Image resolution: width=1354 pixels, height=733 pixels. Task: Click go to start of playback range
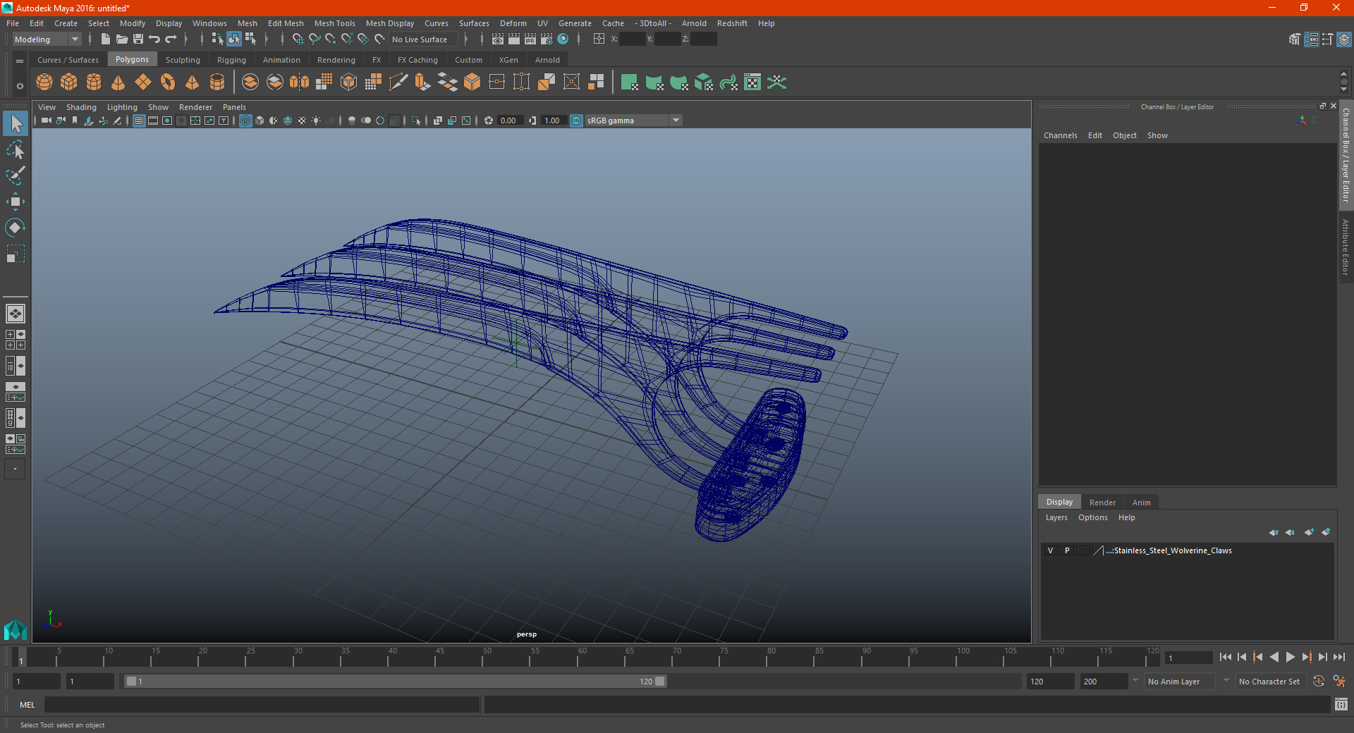[1226, 657]
